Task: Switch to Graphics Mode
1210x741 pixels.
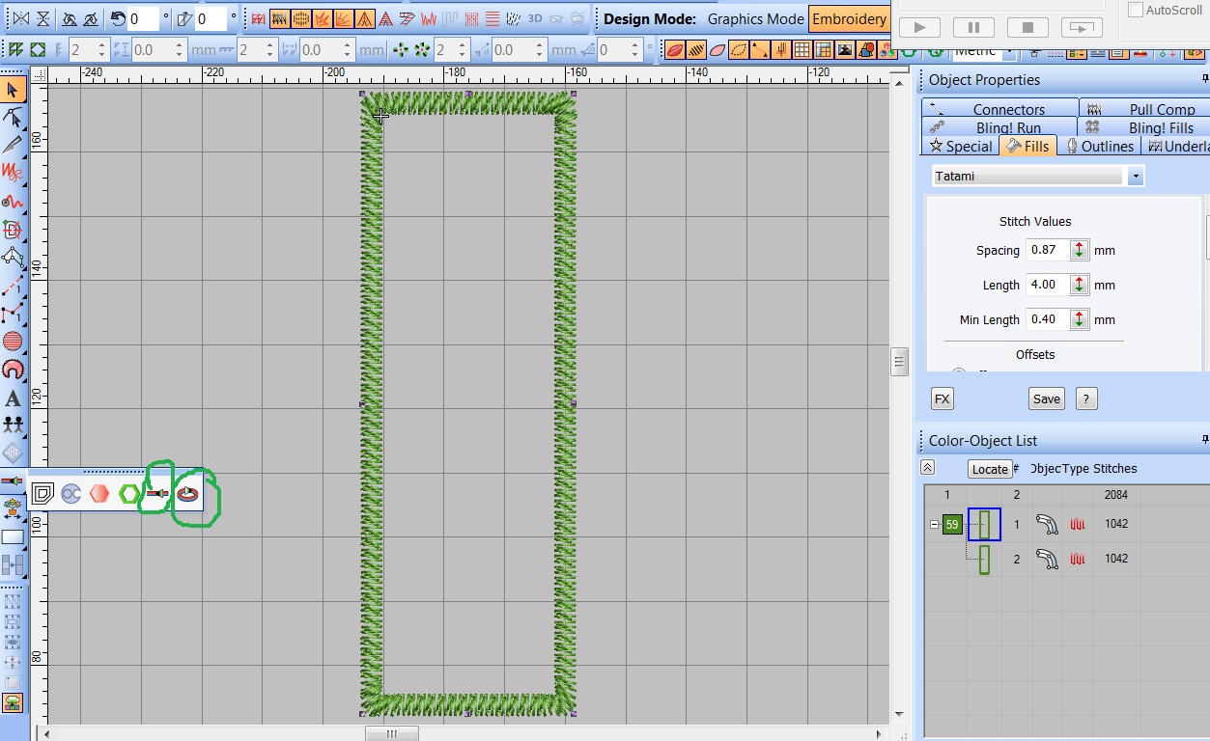Action: click(755, 19)
